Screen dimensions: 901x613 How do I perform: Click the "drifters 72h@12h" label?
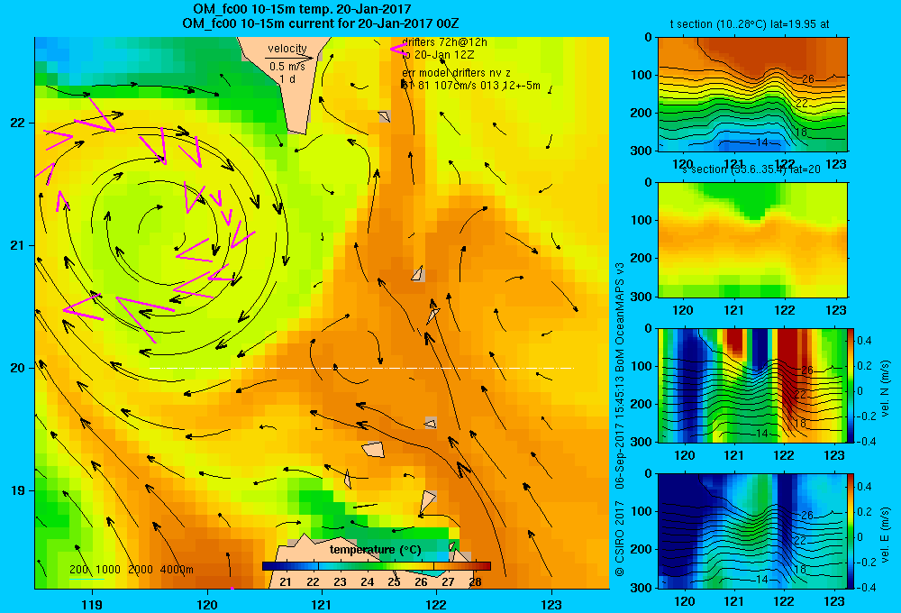444,42
